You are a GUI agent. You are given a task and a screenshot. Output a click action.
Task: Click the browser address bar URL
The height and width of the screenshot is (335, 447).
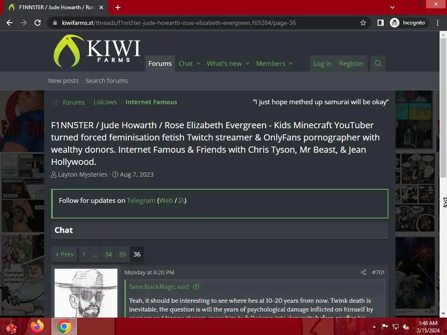pos(179,23)
